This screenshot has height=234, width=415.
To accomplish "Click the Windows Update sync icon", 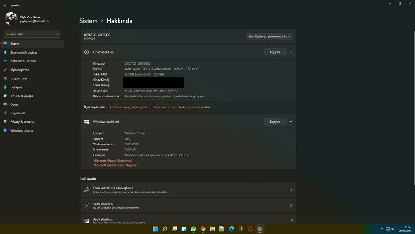I will pyautogui.click(x=5, y=130).
